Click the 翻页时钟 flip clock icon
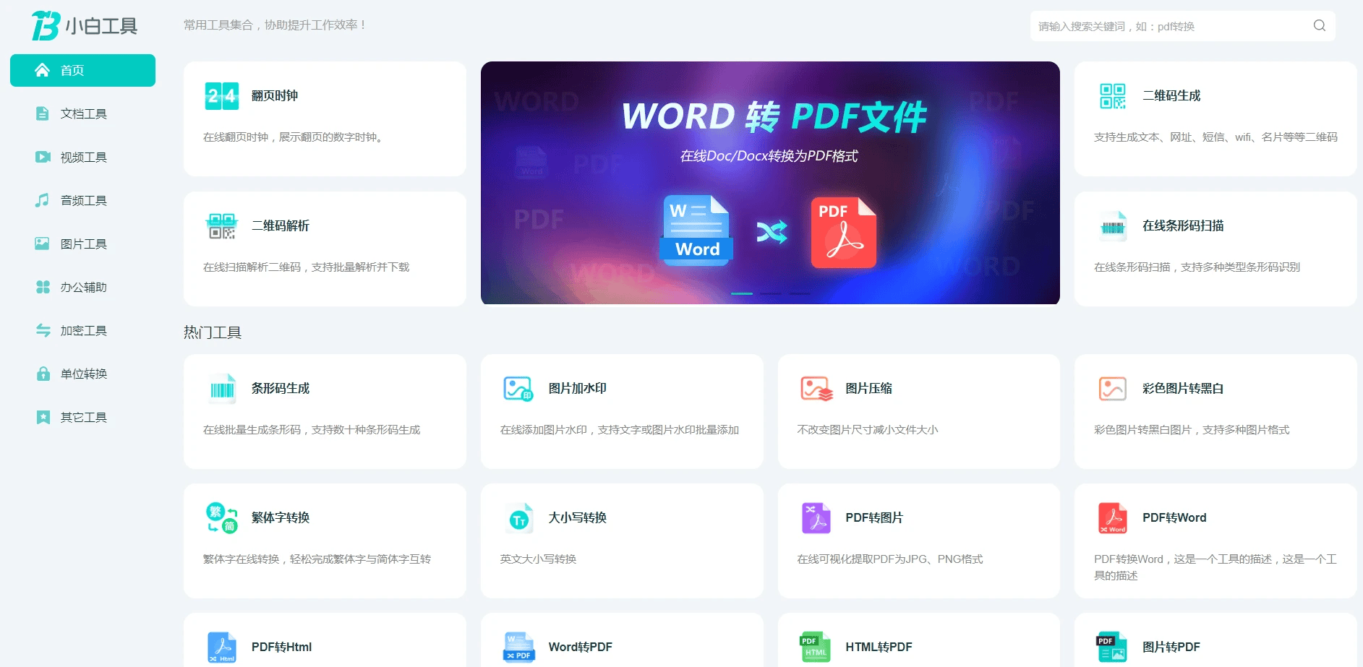Screen dimensions: 1363x667 (222, 95)
